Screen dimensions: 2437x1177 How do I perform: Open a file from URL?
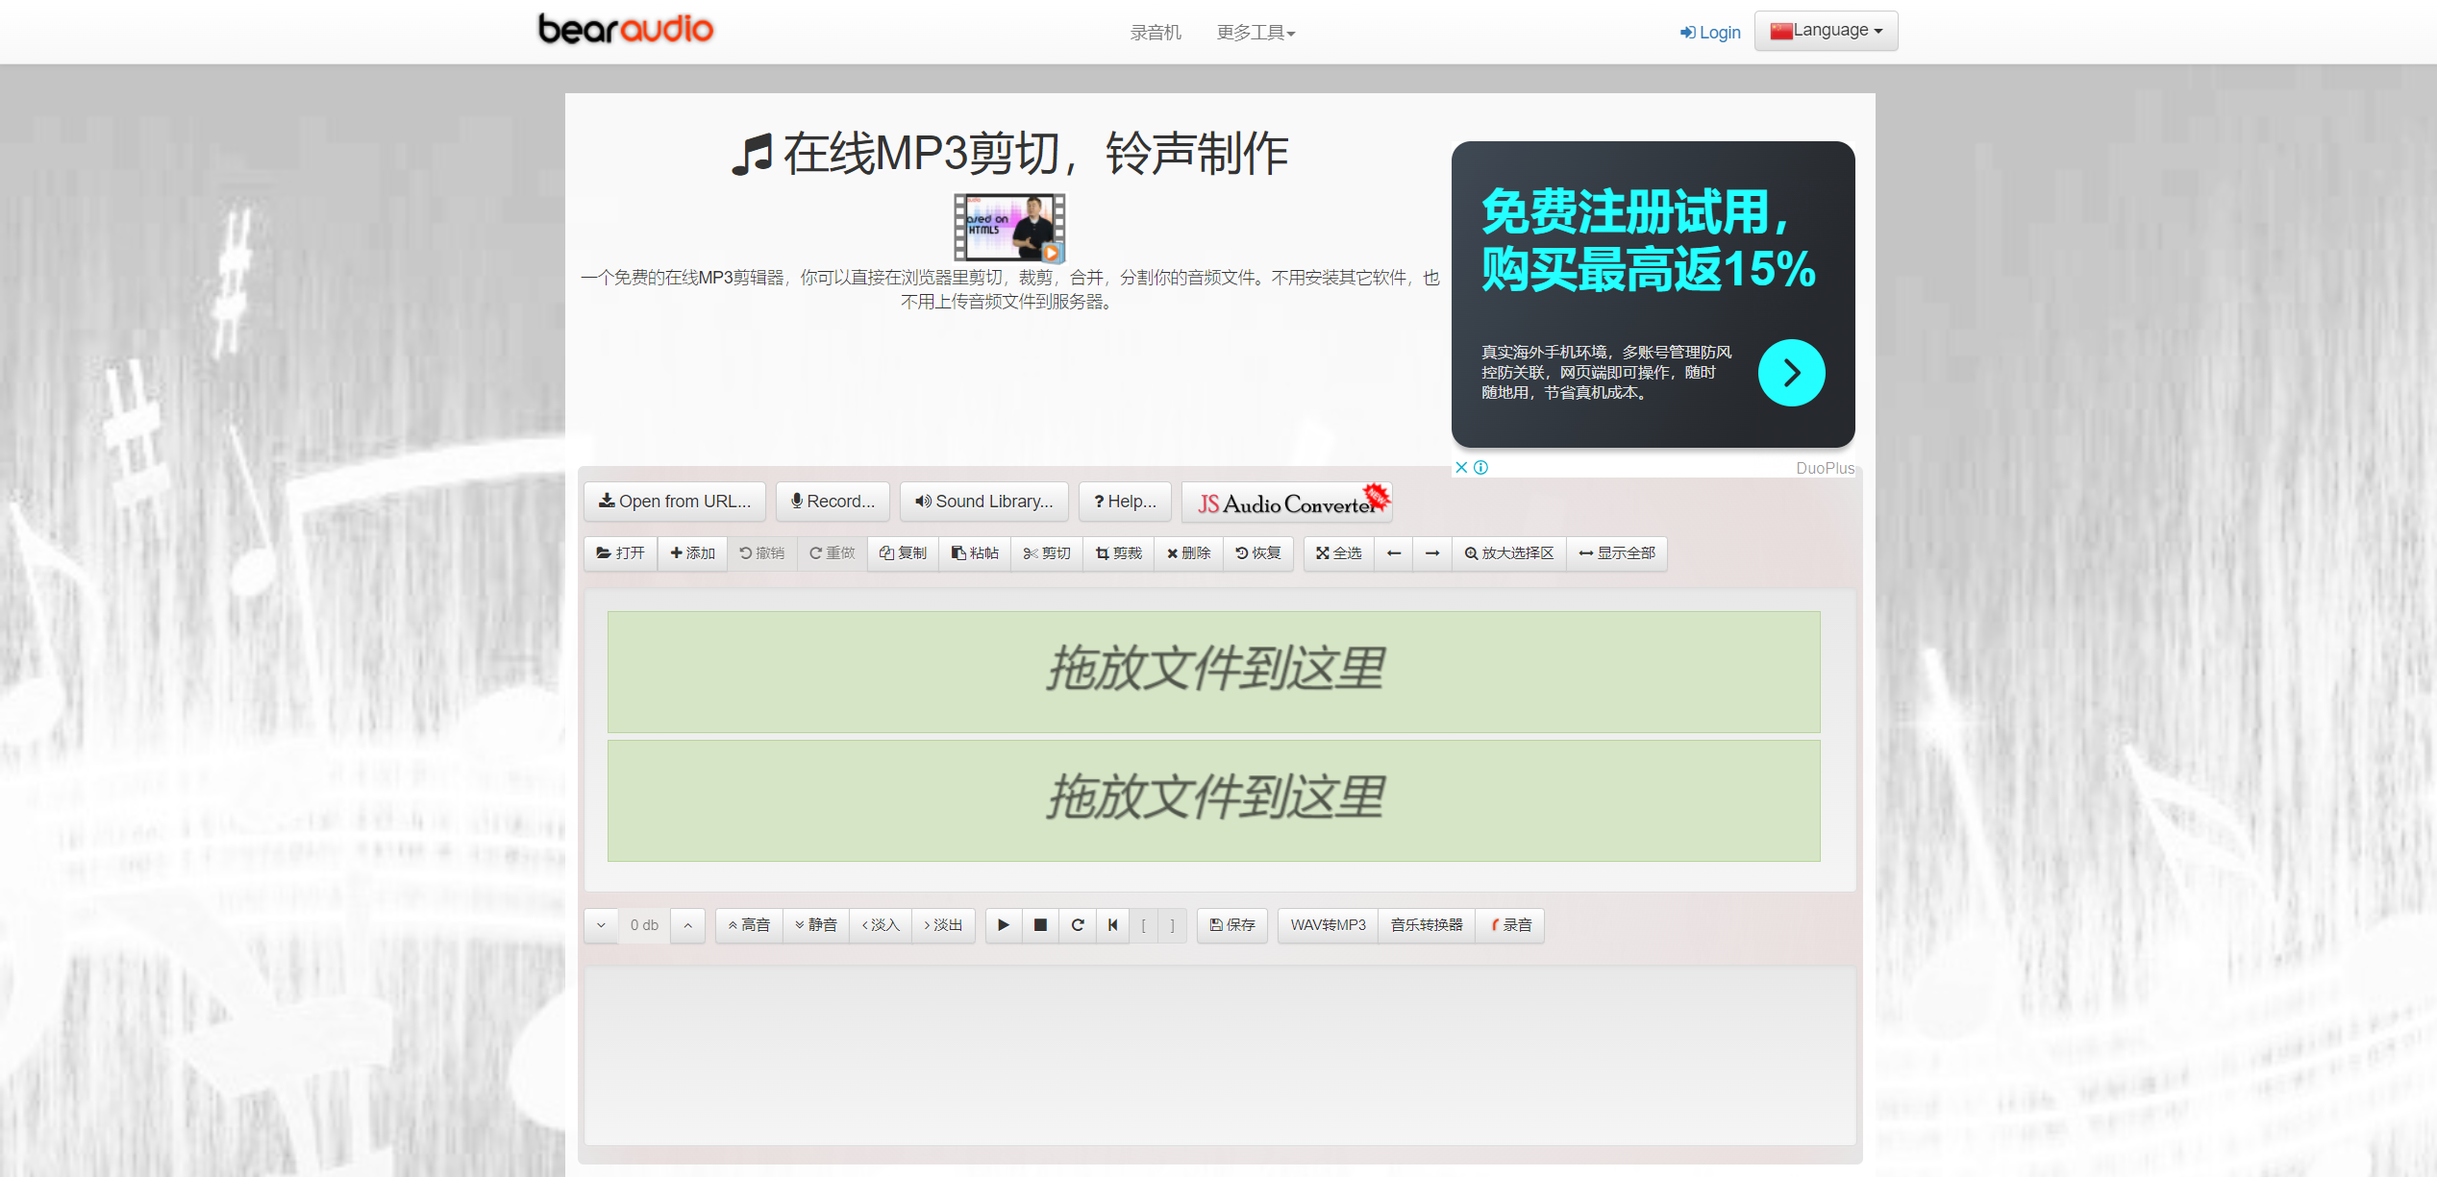[x=674, y=501]
